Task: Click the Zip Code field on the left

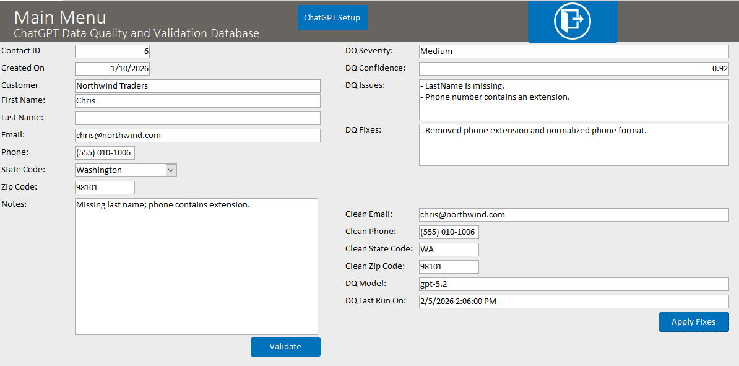Action: tap(105, 188)
